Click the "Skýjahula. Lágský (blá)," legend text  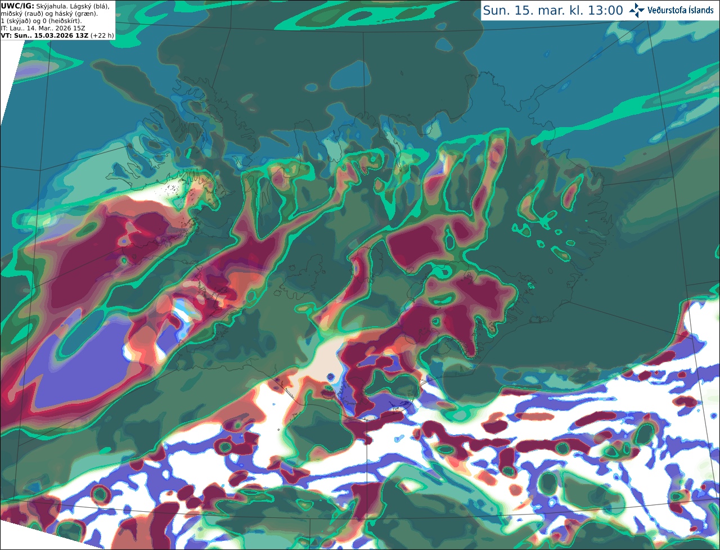(73, 6)
